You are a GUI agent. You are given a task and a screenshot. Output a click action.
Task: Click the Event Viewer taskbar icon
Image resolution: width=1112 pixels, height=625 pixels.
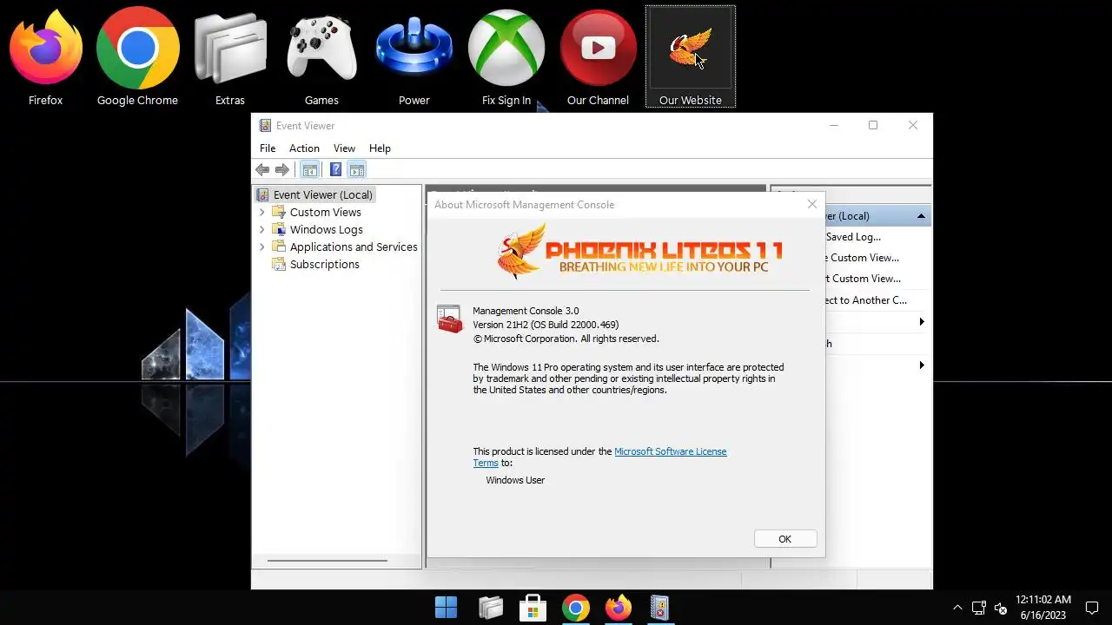(x=660, y=608)
